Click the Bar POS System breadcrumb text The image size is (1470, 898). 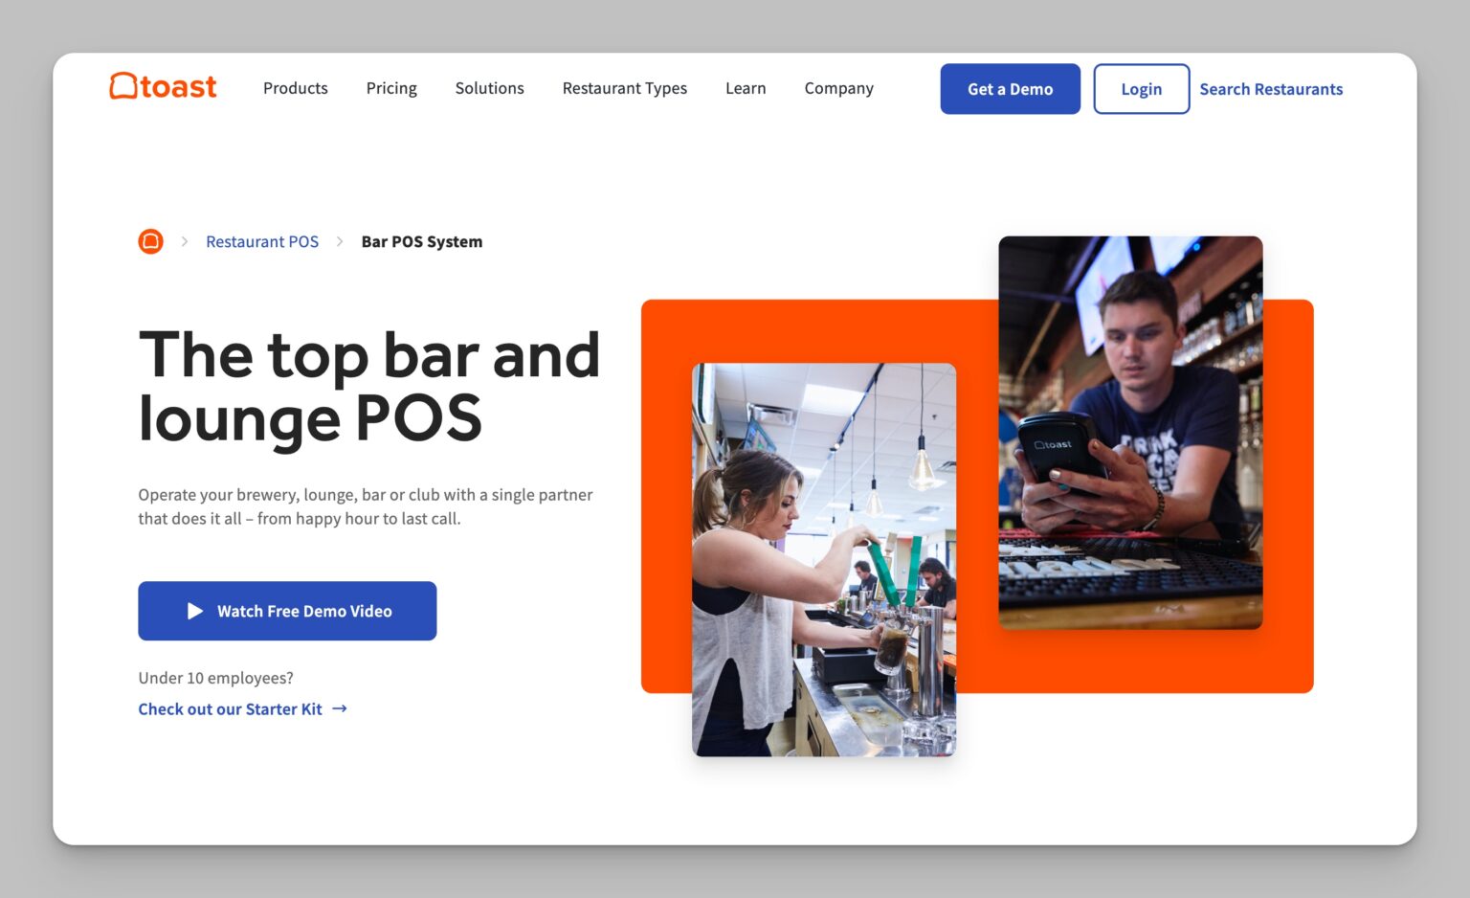coord(422,241)
